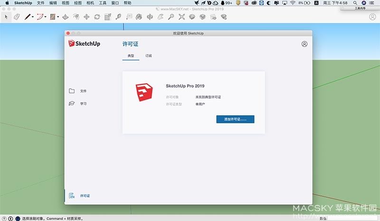Expand the Arc tool dropdown arrow

click(x=45, y=17)
